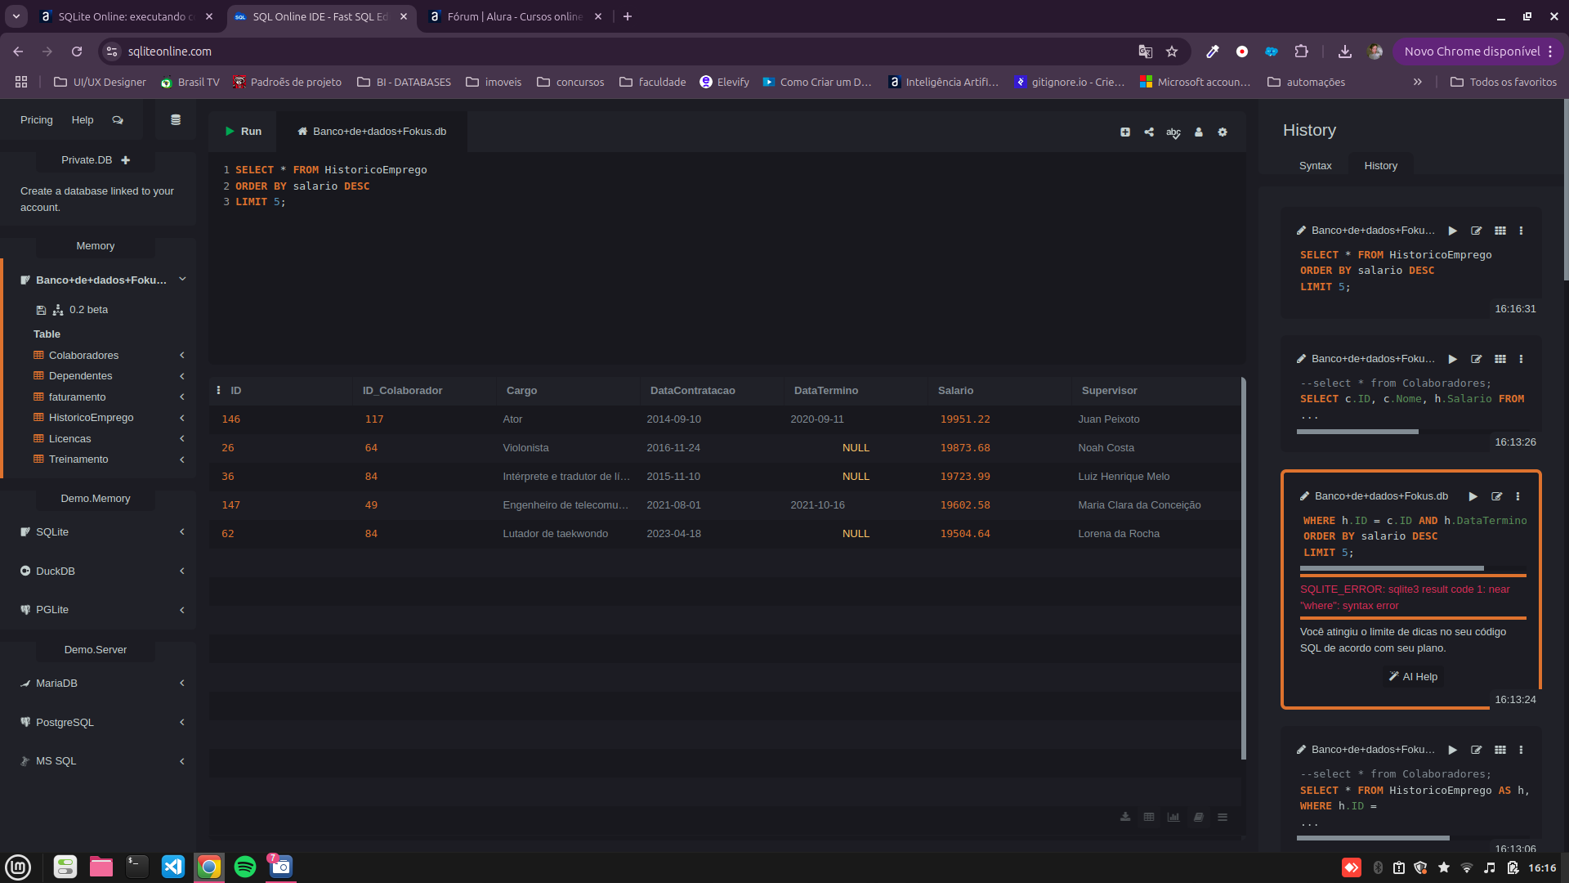1569x883 pixels.
Task: Open more options for 16:16:31 entry
Action: click(x=1521, y=231)
